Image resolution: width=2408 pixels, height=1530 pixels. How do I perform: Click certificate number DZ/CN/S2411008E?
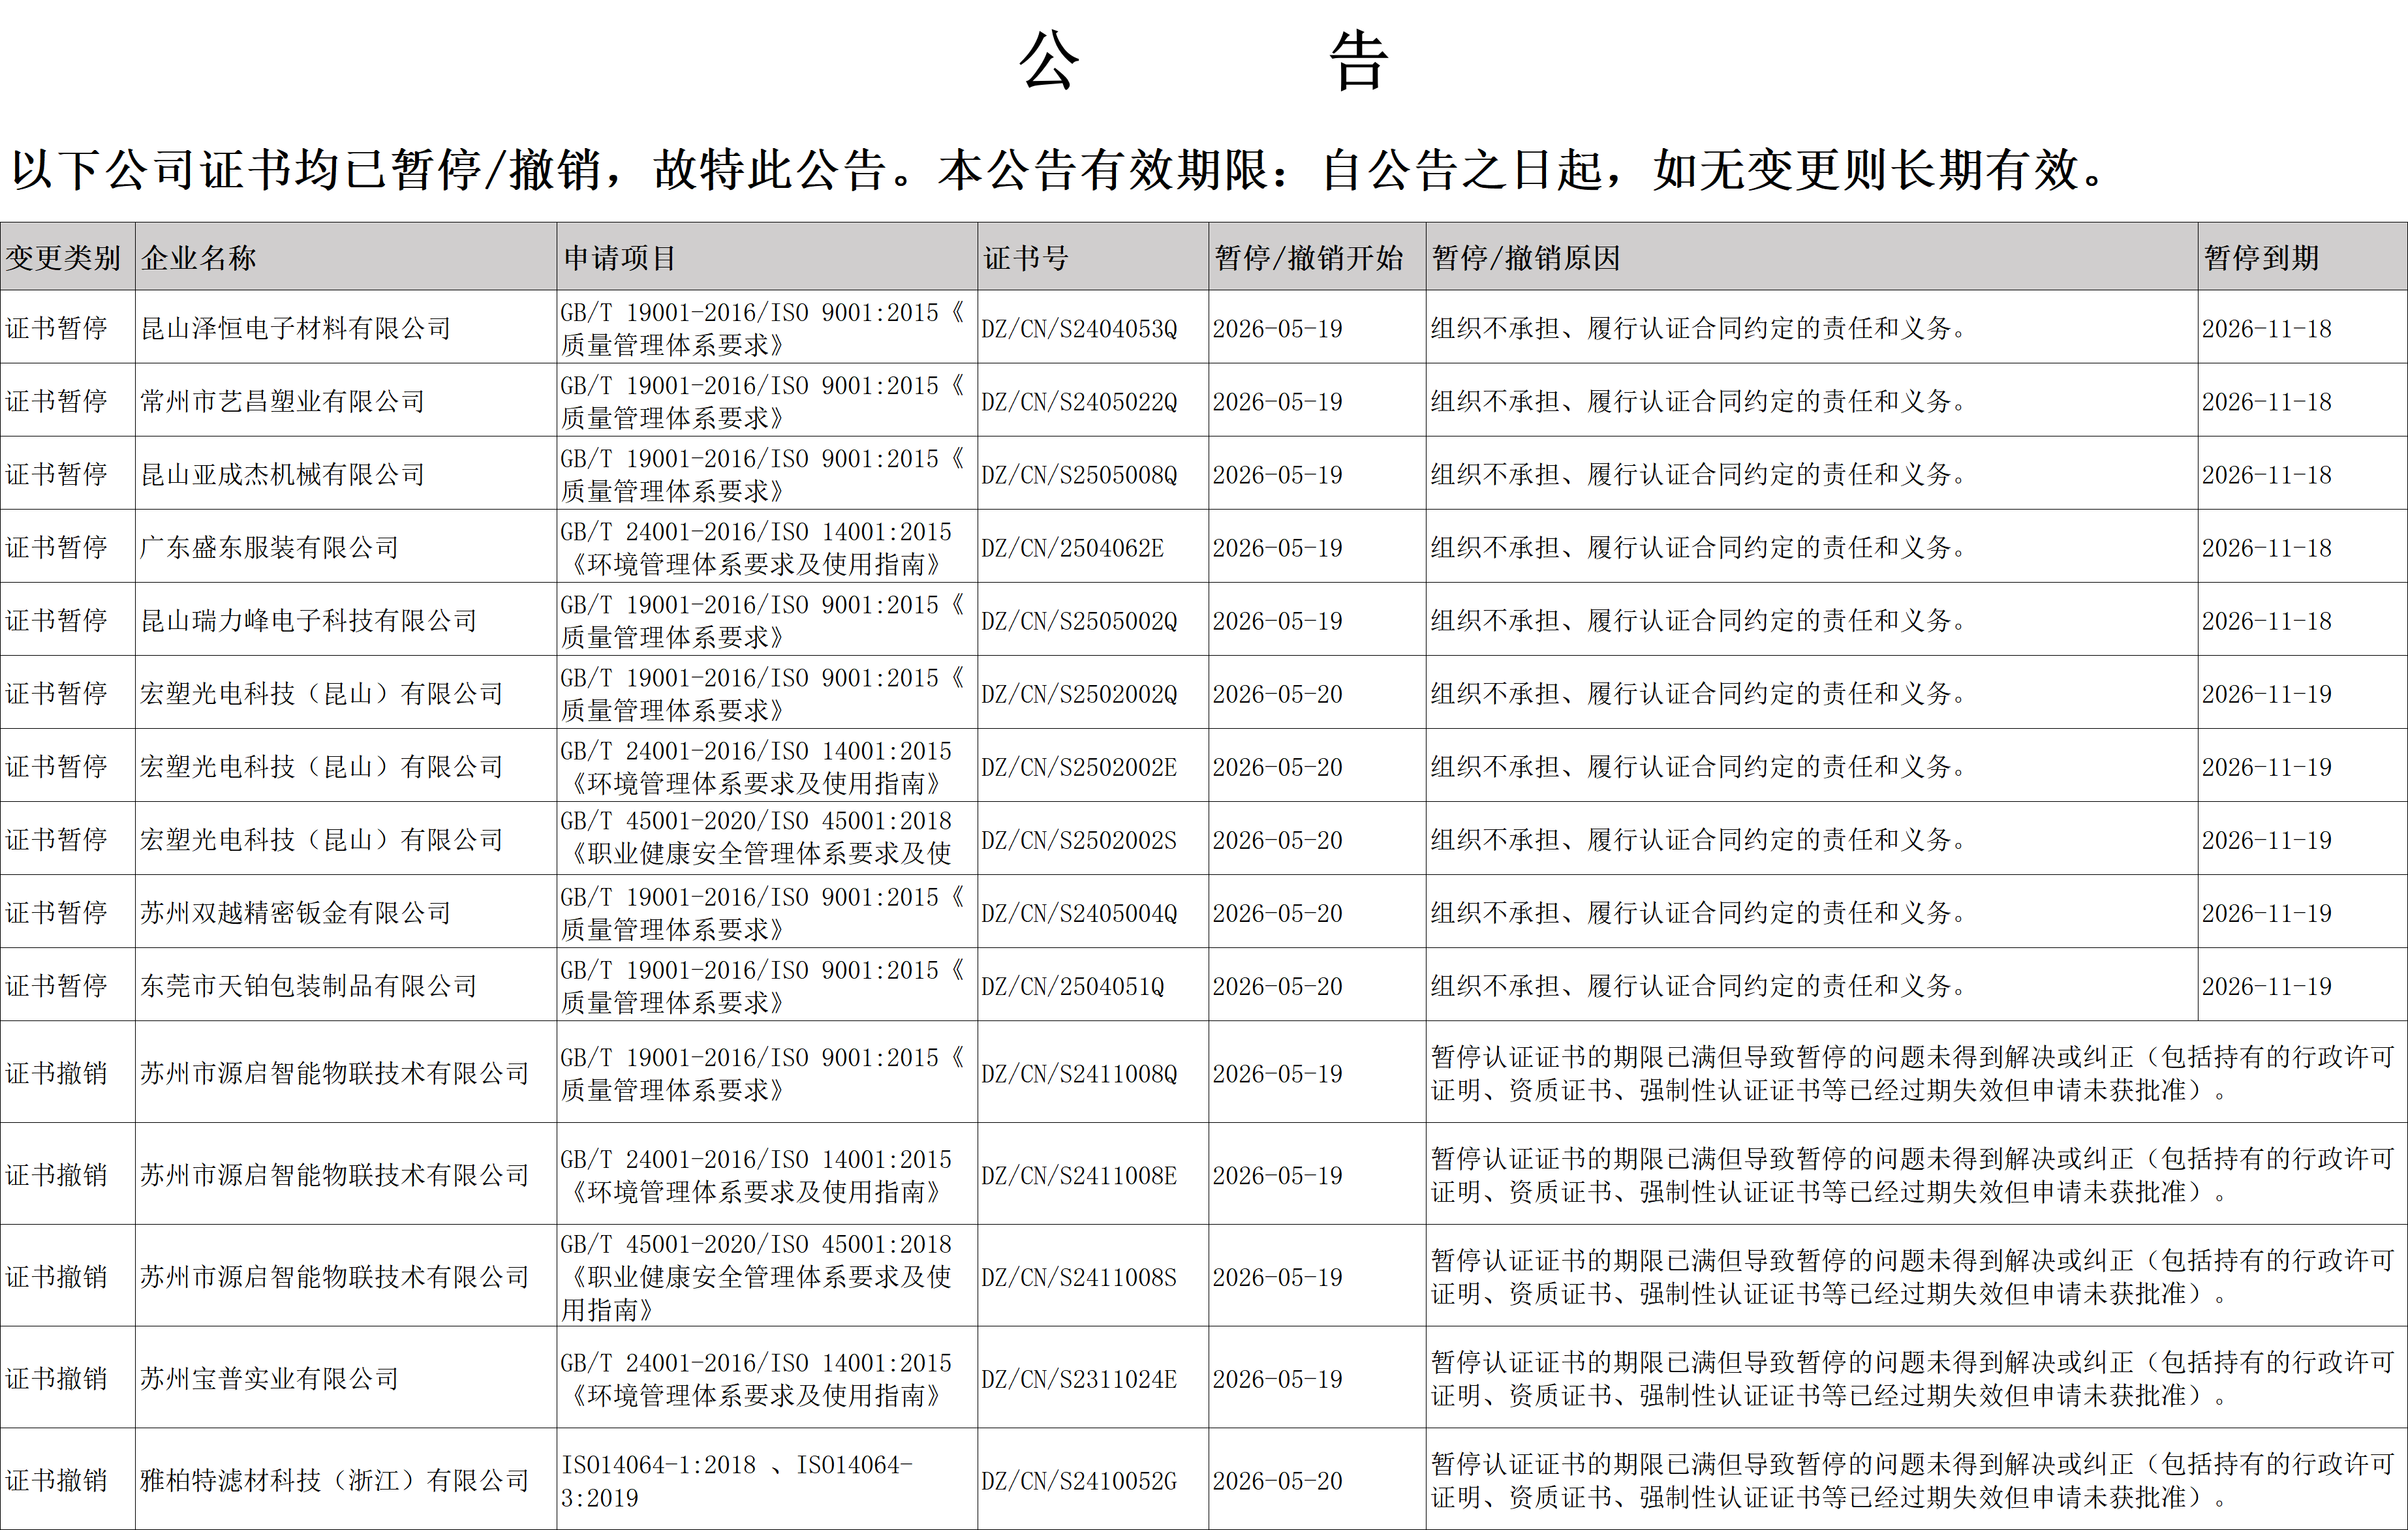tap(1080, 1176)
